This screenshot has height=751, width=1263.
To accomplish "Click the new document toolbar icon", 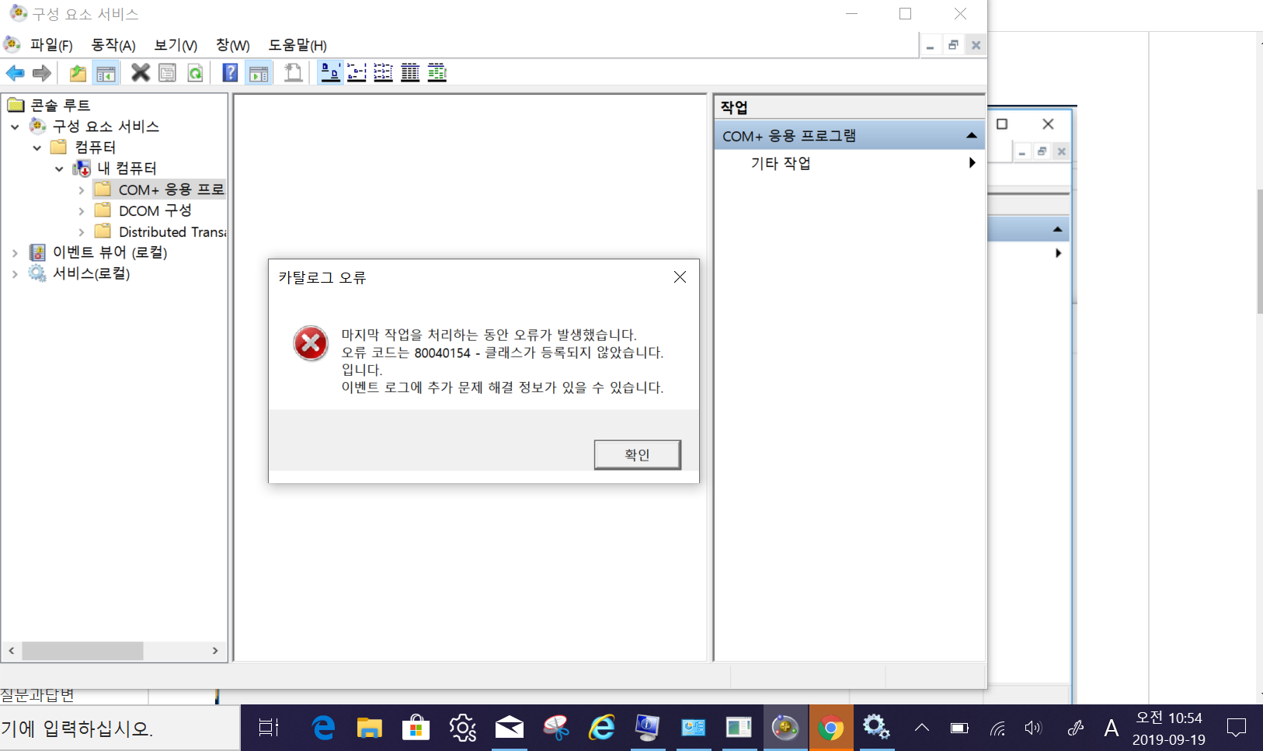I will 293,73.
